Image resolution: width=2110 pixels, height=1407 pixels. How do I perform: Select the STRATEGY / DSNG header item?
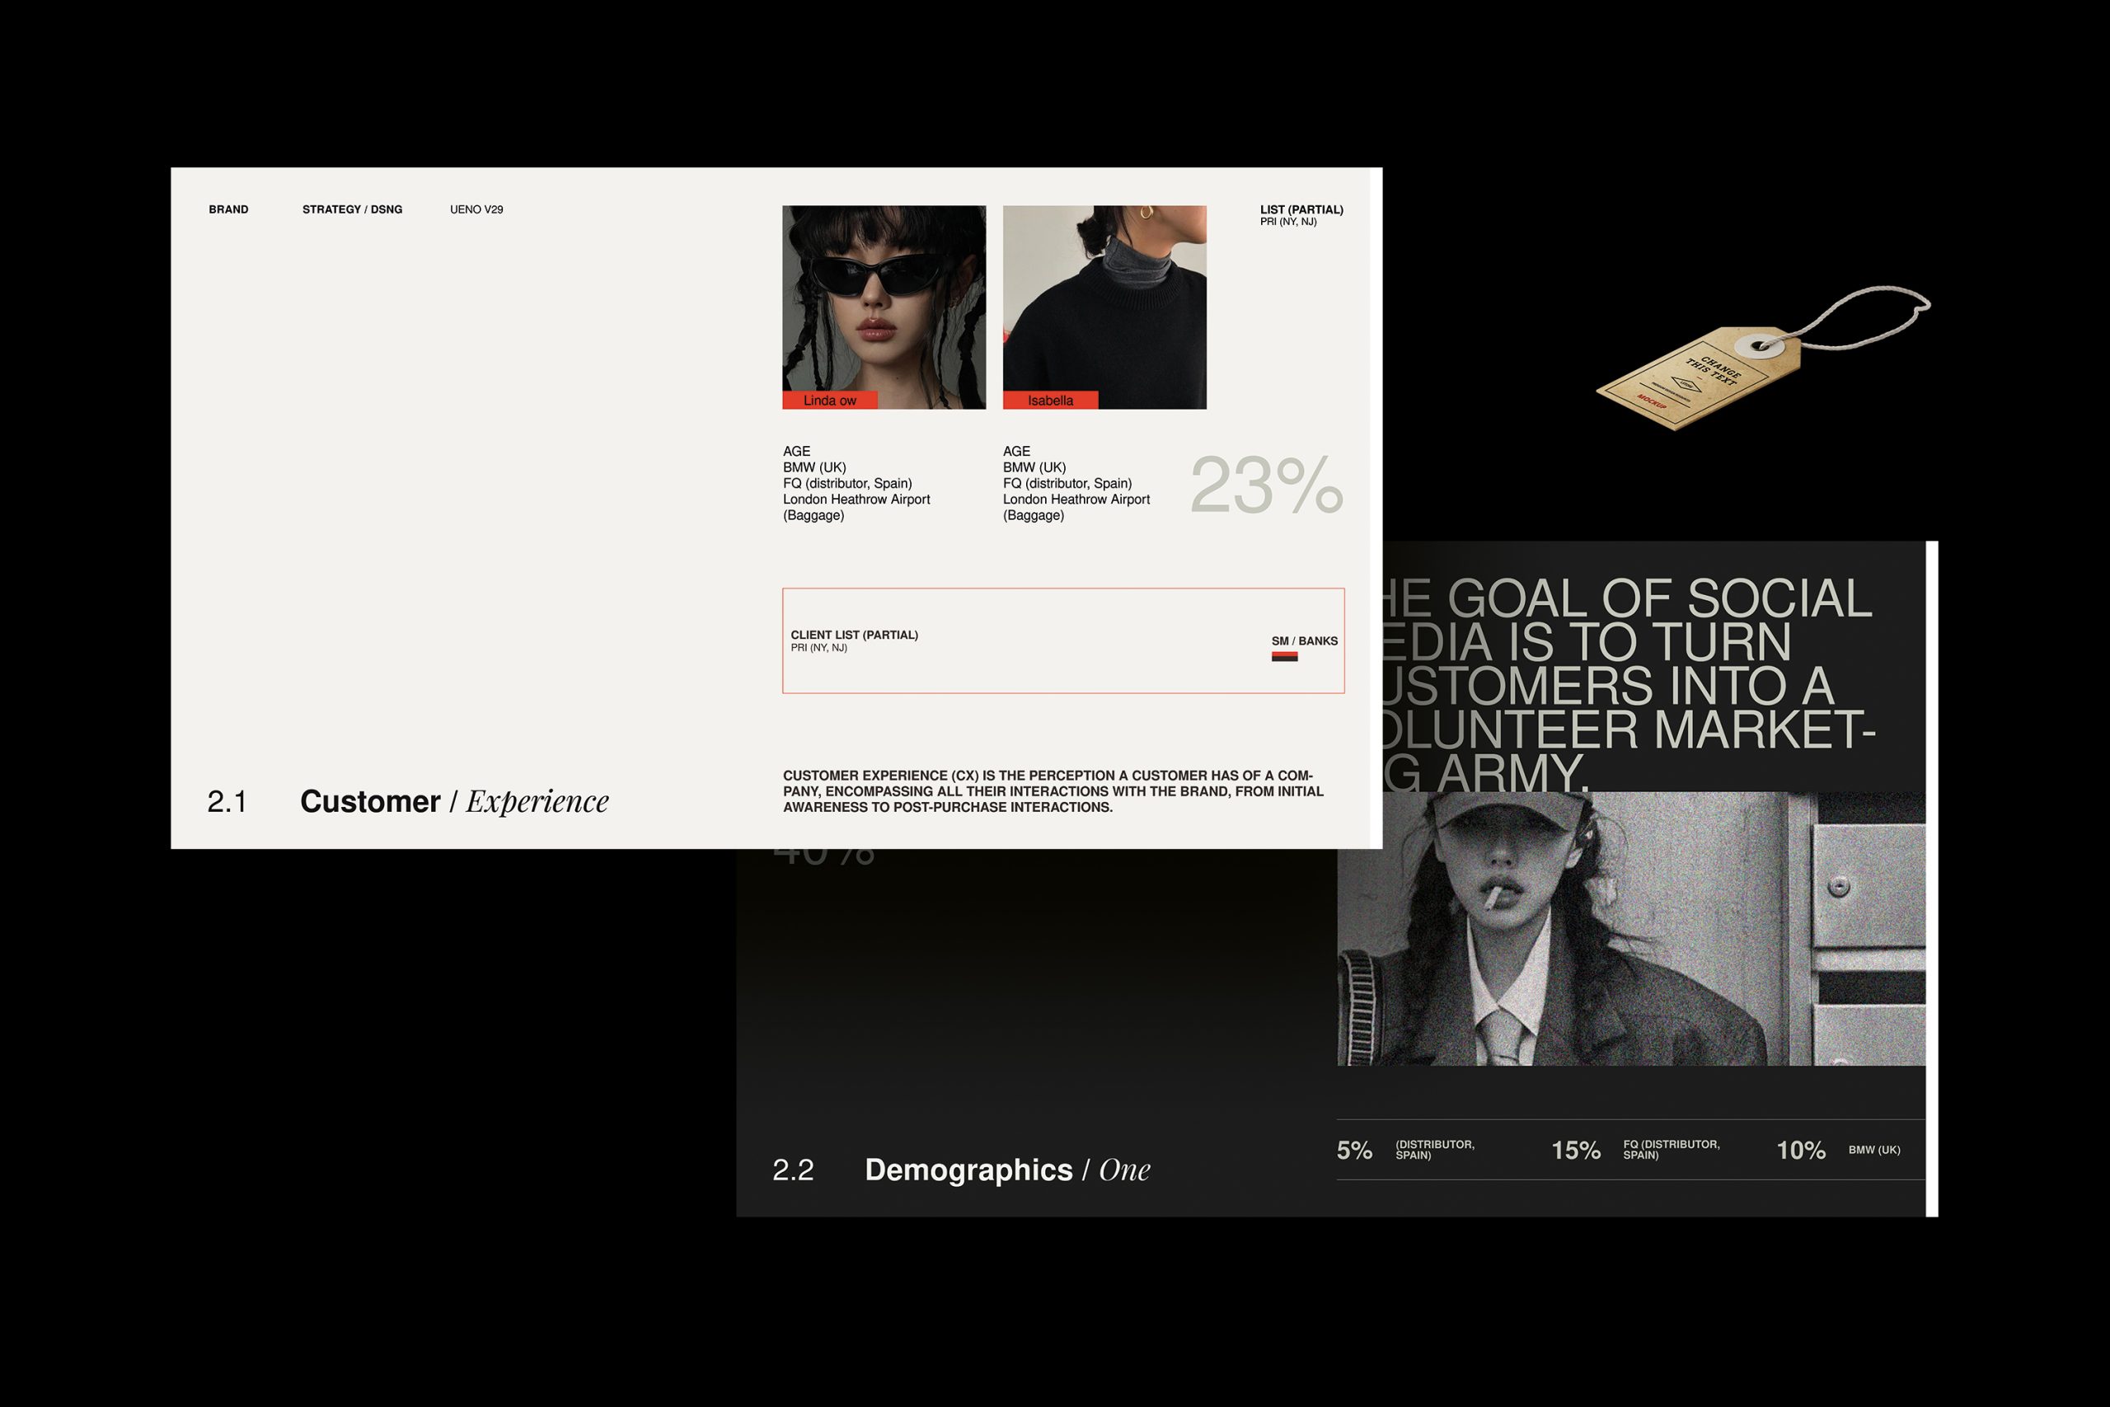tap(352, 209)
